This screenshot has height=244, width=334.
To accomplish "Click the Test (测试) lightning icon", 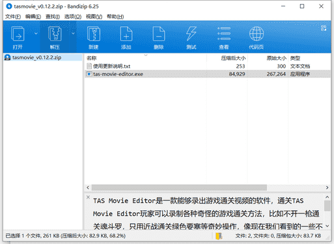I will (x=191, y=34).
